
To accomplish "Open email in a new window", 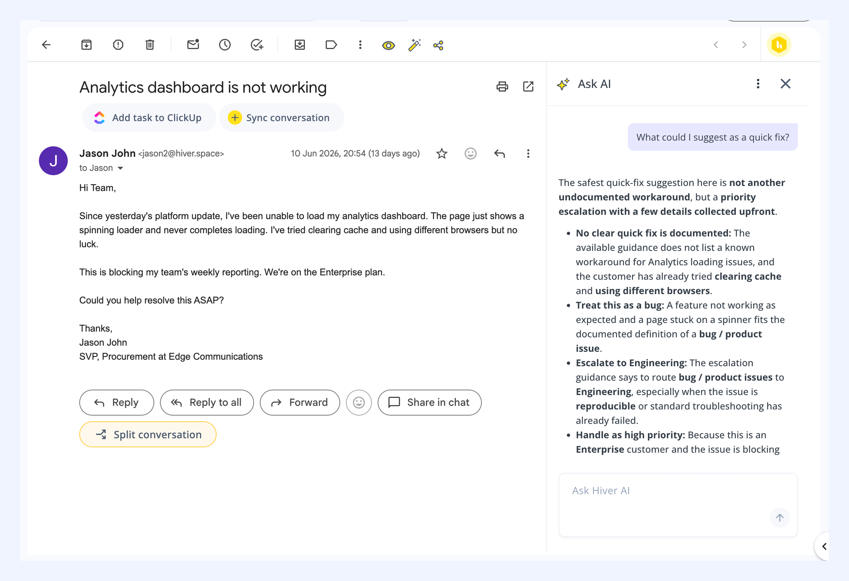I will (528, 87).
